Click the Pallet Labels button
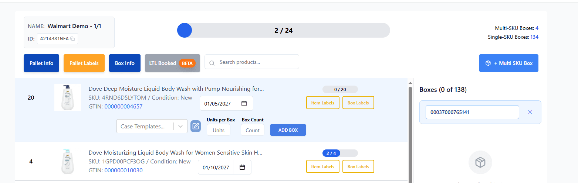 (84, 63)
